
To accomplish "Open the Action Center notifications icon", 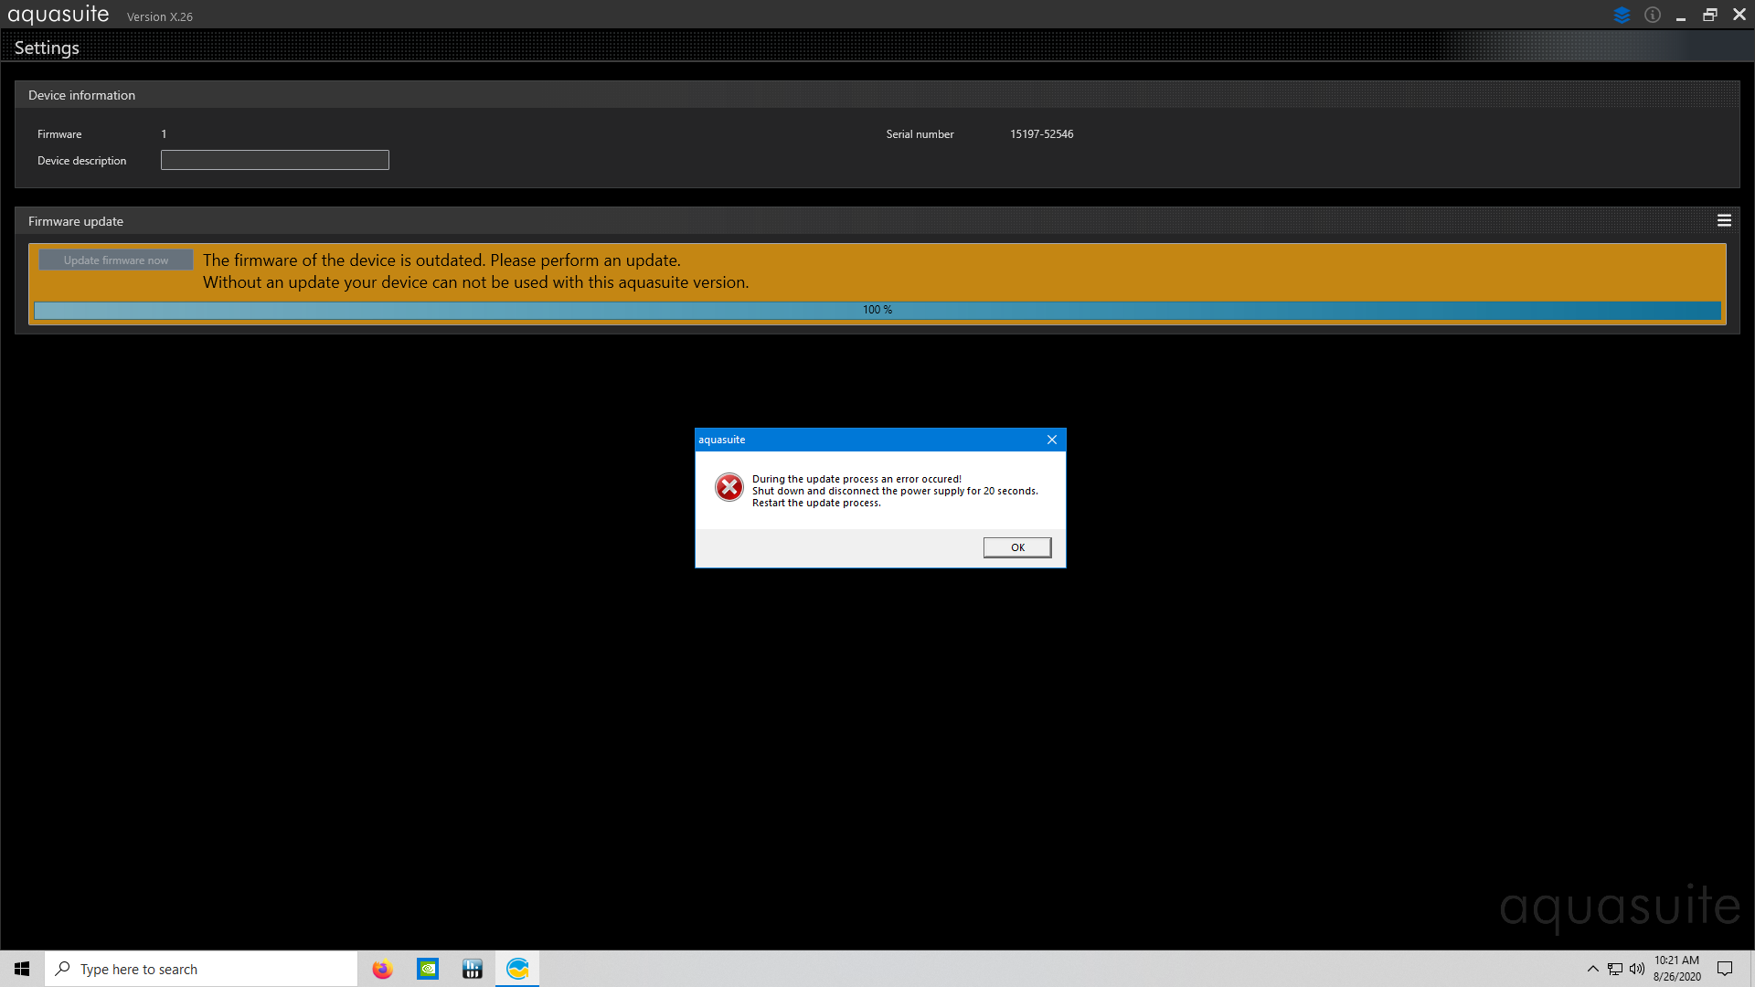I will [x=1725, y=969].
